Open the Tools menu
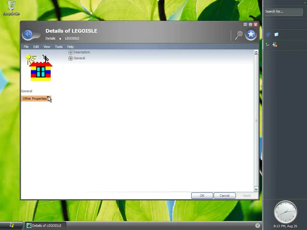The width and height of the screenshot is (307, 230). [x=59, y=47]
